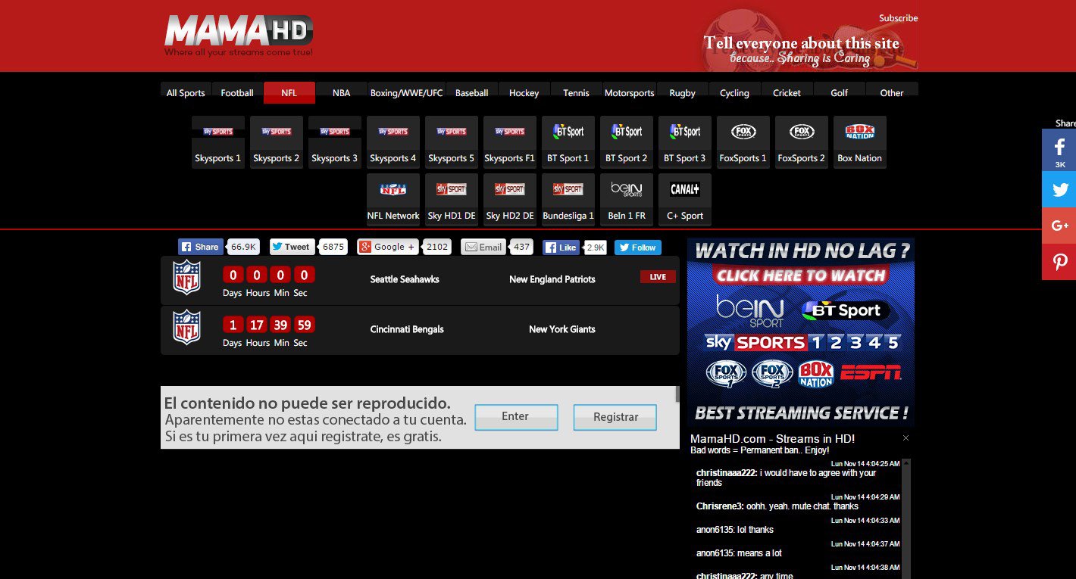Click the Google+ icon in side share bar

(x=1059, y=226)
